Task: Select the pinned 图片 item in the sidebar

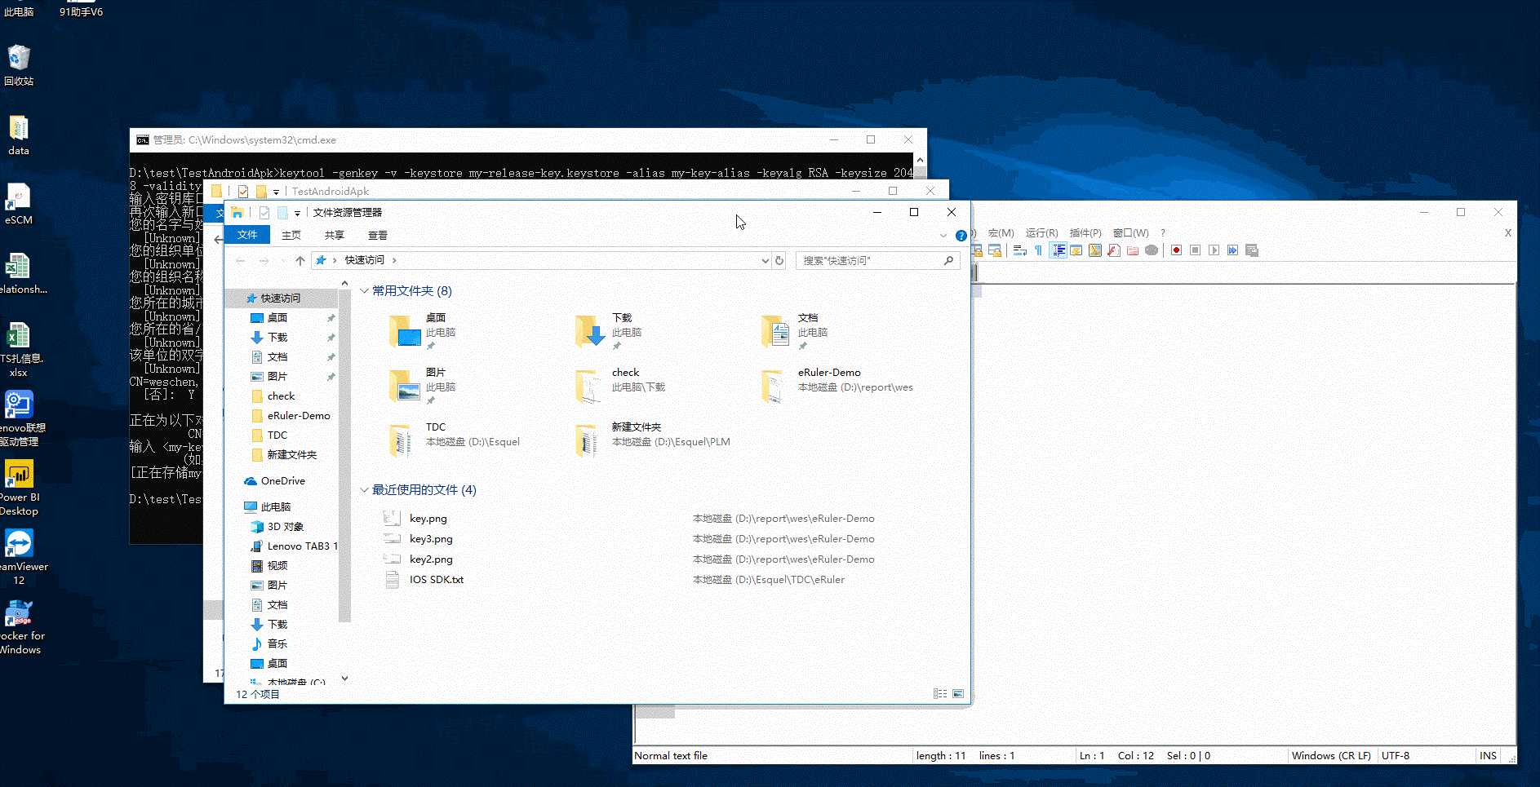Action: point(277,376)
